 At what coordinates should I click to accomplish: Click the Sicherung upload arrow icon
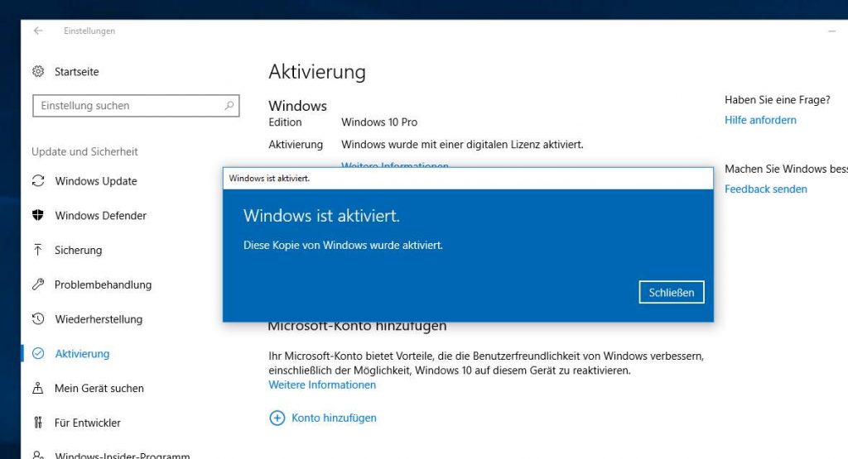[38, 250]
